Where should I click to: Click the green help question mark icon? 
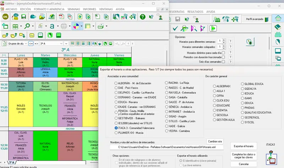pyautogui.click(x=143, y=17)
